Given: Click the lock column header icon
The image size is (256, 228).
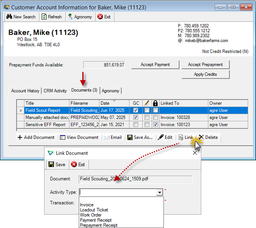Looking at the screenshot, I should pos(155,103).
